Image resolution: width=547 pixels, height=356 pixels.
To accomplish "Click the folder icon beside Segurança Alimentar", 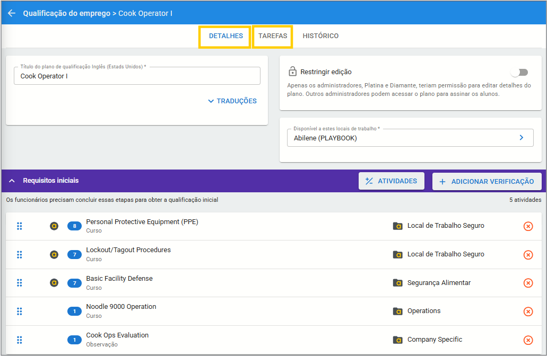I will 397,283.
